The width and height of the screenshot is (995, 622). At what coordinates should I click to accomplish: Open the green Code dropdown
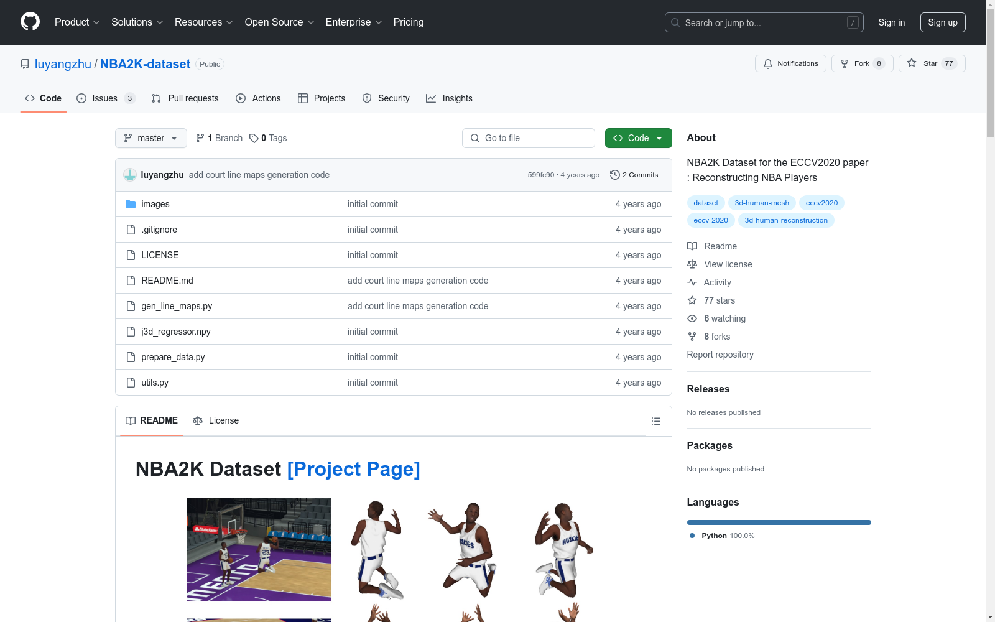click(x=638, y=138)
